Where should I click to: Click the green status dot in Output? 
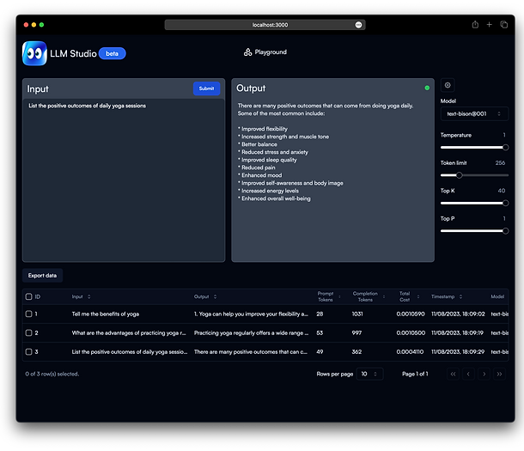[x=427, y=88]
